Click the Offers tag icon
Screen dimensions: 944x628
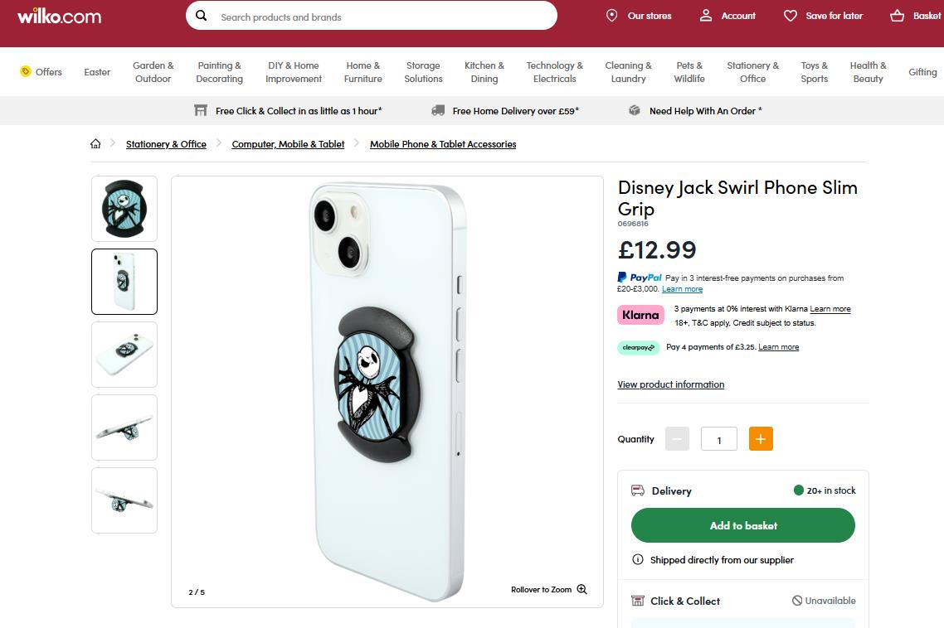pyautogui.click(x=26, y=71)
